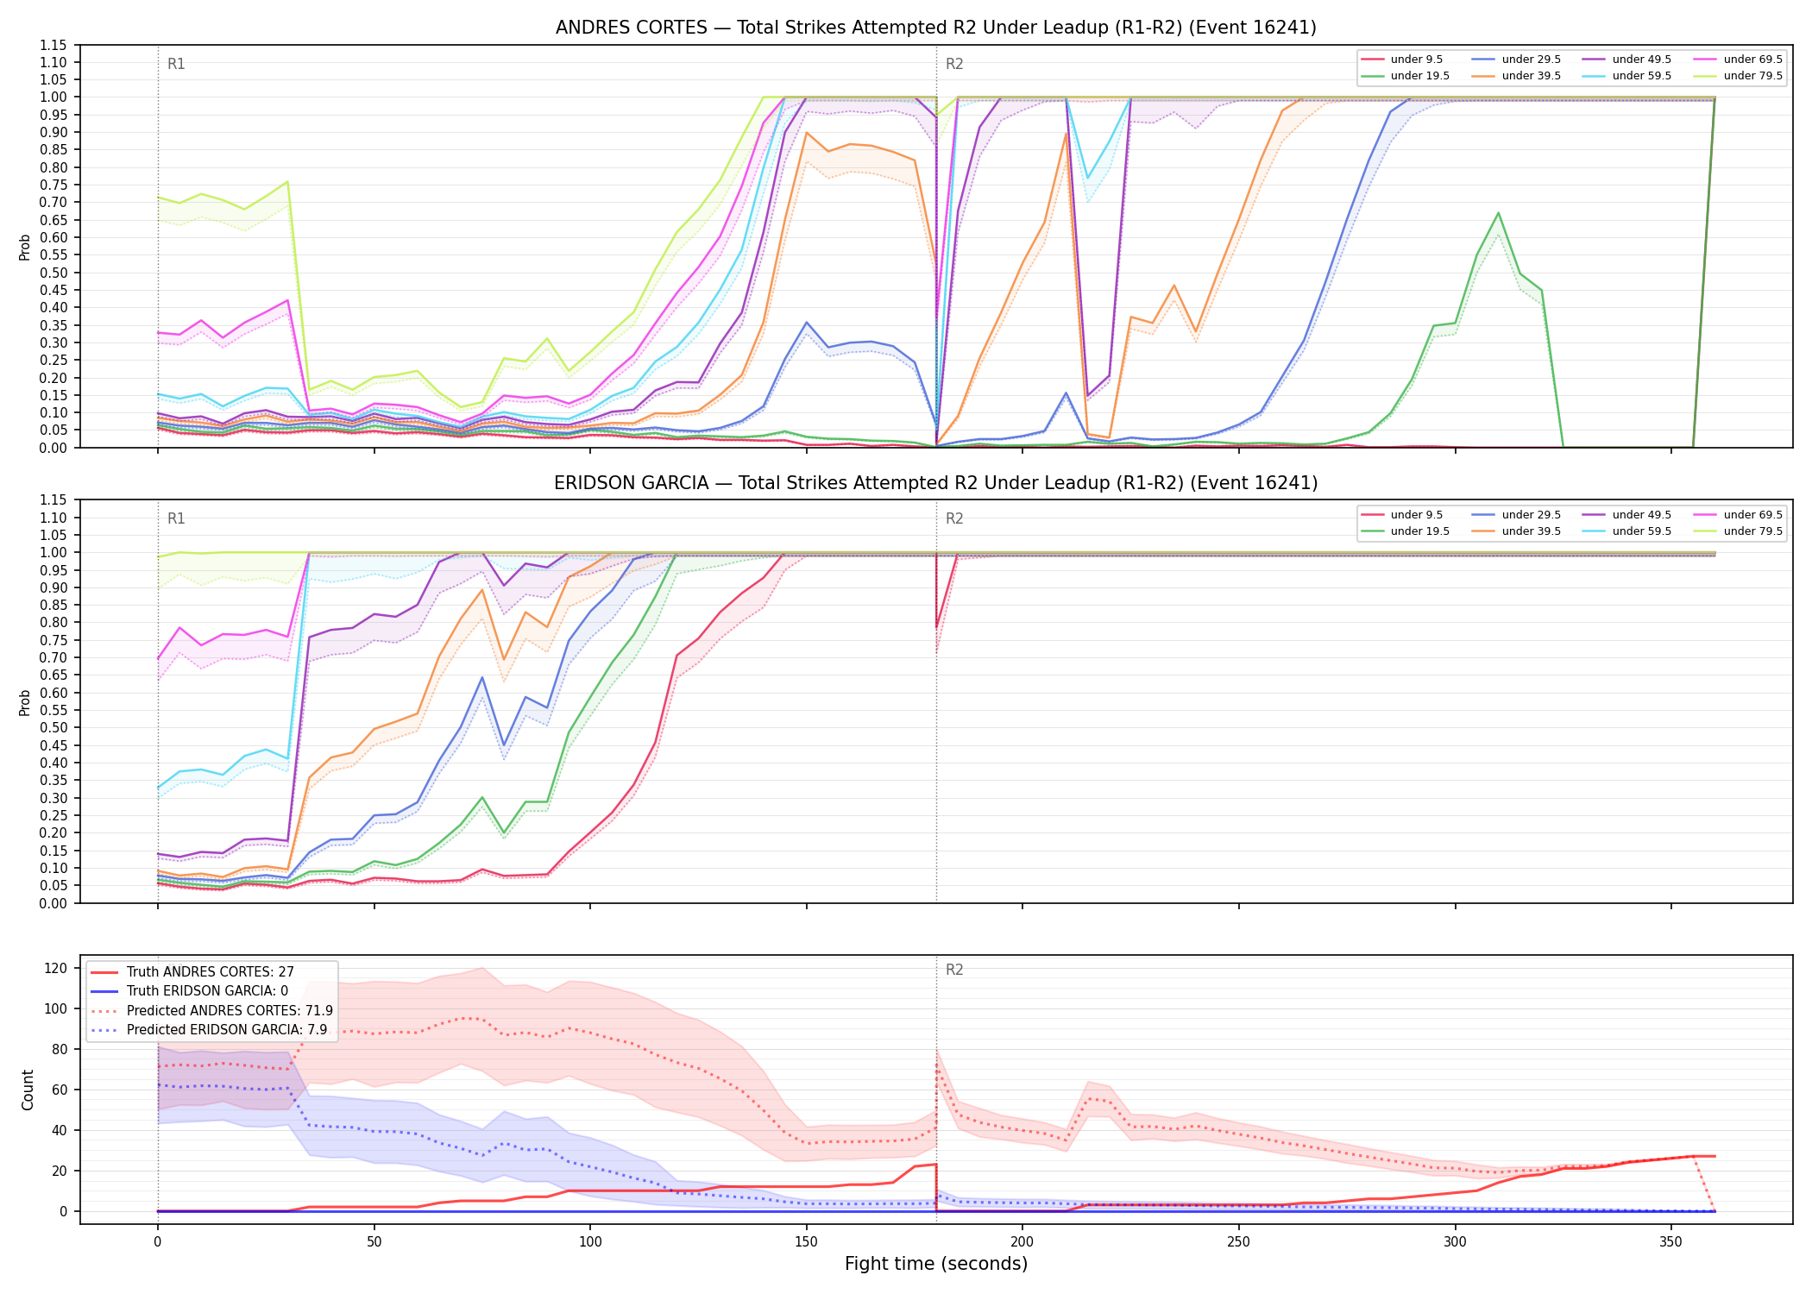Viewport: 1812px width, 1294px height.
Task: Click x-axis tick label 250
Action: 1239,1242
